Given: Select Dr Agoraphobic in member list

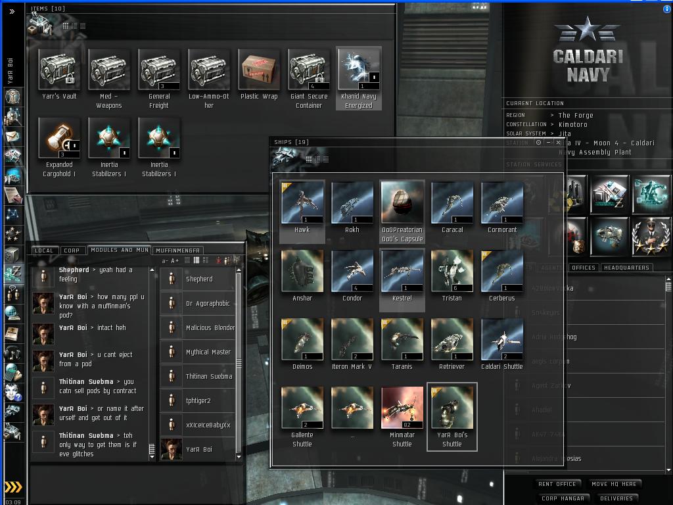Looking at the screenshot, I should (x=197, y=303).
